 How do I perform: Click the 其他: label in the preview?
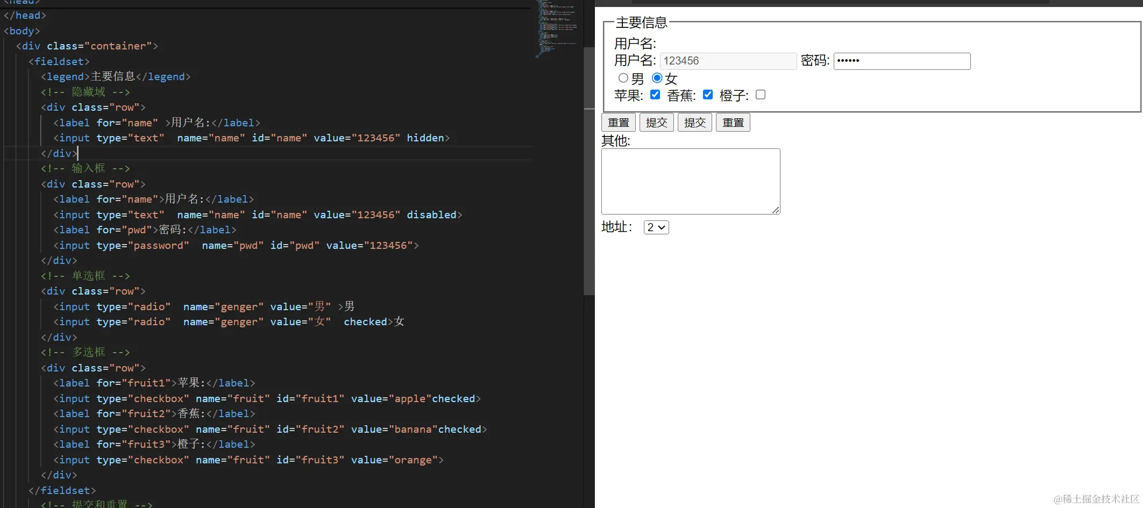pos(616,141)
